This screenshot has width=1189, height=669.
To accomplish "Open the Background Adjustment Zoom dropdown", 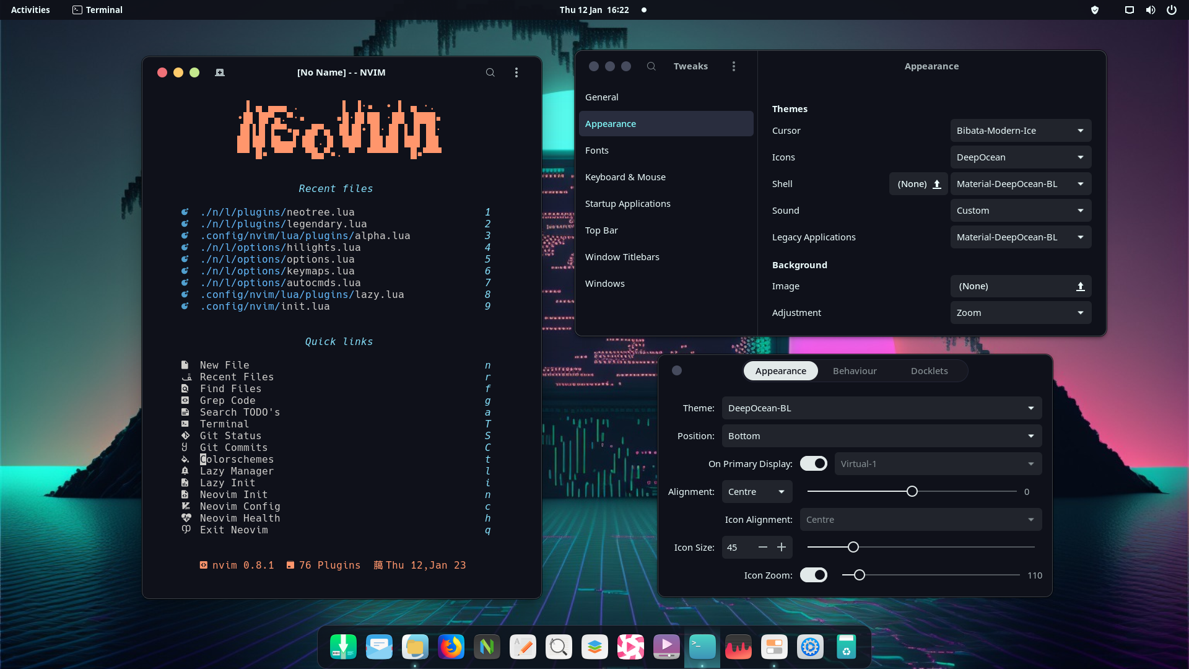I will pos(1021,313).
